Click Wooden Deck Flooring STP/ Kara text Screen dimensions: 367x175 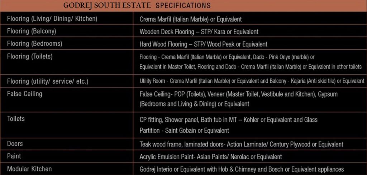pos(199,32)
